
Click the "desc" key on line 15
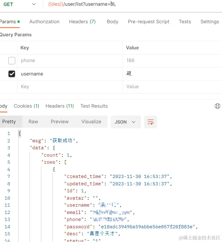point(72,234)
